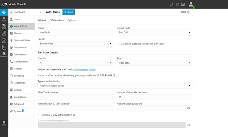Click the Help text link
The width and height of the screenshot is (228, 137).
coord(183,12)
